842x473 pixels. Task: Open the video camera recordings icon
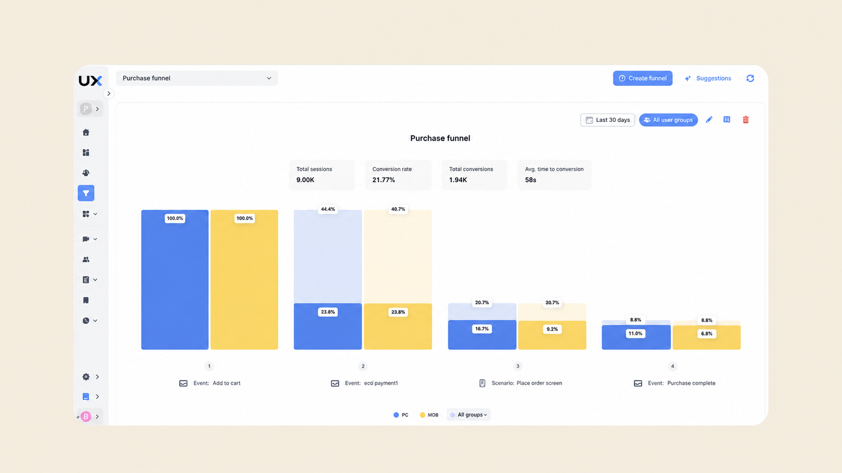86,239
